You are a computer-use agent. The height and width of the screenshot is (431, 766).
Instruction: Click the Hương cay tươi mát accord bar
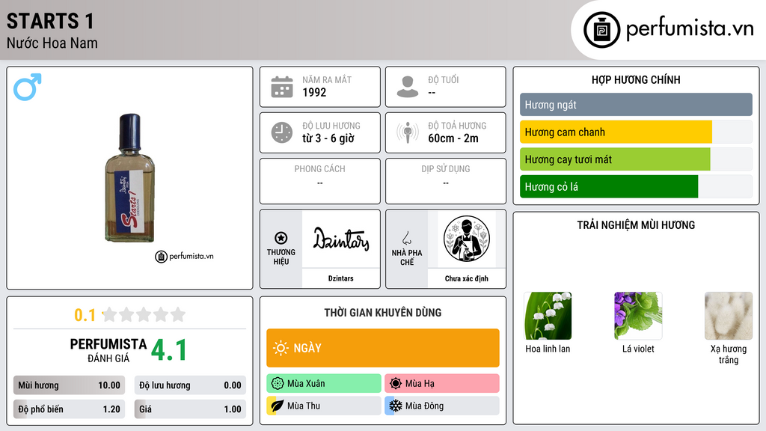point(636,159)
